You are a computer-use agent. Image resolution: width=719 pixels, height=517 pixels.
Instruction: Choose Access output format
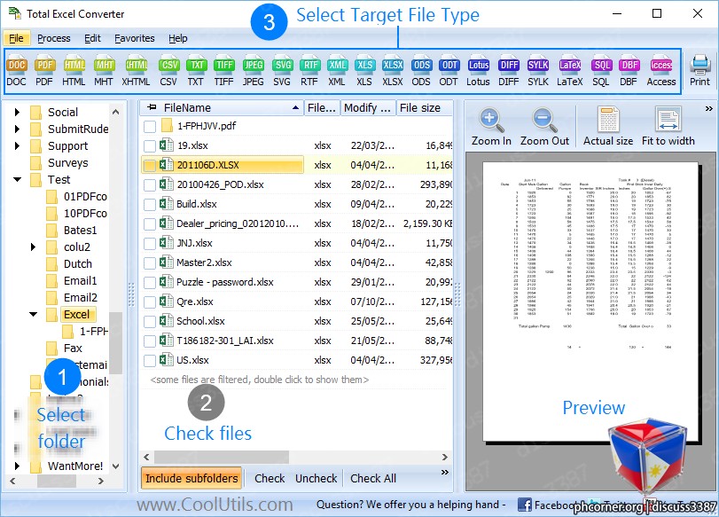(x=661, y=72)
